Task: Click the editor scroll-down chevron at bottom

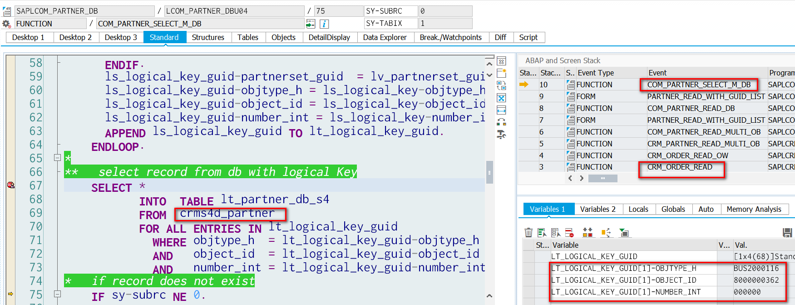Action: pos(489,296)
